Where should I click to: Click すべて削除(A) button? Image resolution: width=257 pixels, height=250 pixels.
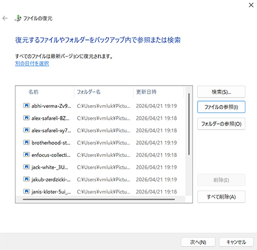click(221, 197)
